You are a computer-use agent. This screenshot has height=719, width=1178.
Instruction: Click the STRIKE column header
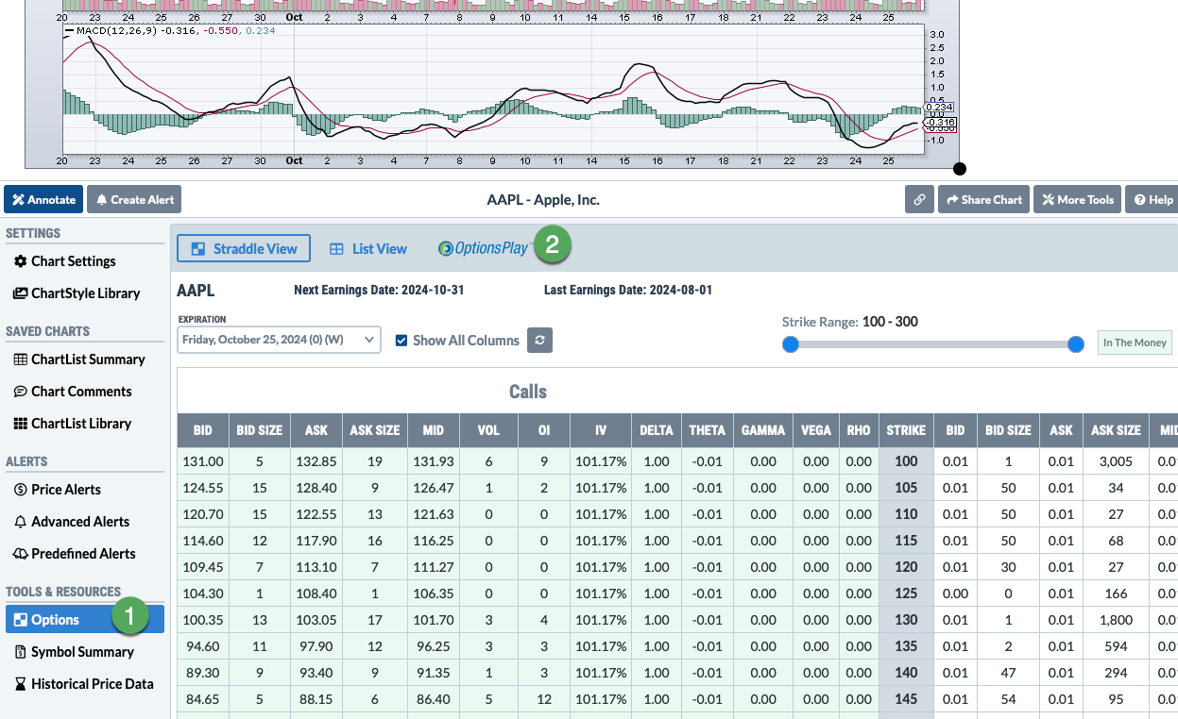coord(906,430)
